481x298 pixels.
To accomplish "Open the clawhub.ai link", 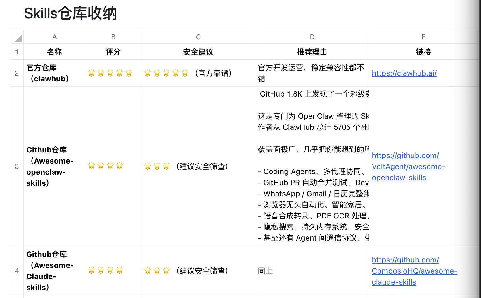I will 404,73.
